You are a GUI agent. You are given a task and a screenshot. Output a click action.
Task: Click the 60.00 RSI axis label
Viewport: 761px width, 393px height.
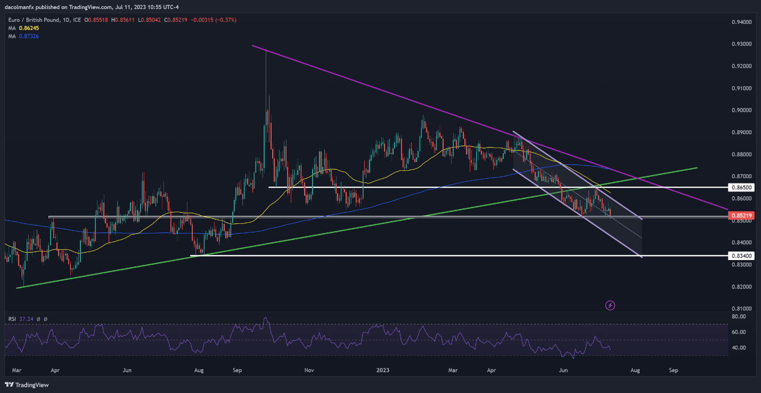tap(739, 332)
